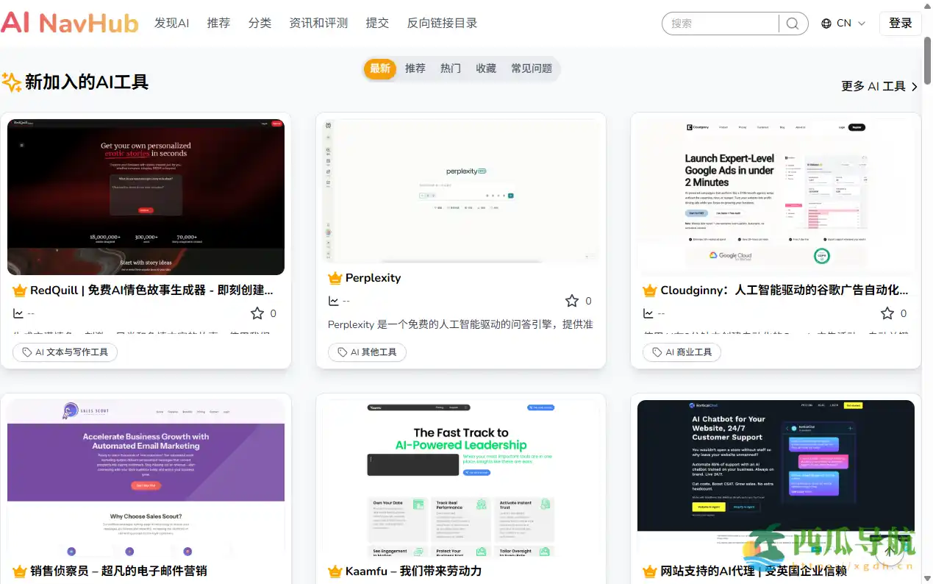Click the 登录 button
This screenshot has height=584, width=933.
pos(900,23)
